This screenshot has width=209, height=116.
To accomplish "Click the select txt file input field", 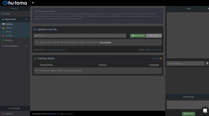I will pyautogui.click(x=80, y=36).
